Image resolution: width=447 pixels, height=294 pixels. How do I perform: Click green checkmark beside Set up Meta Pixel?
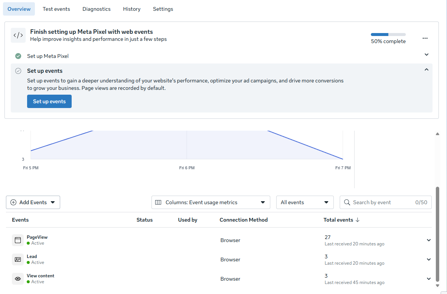[18, 56]
